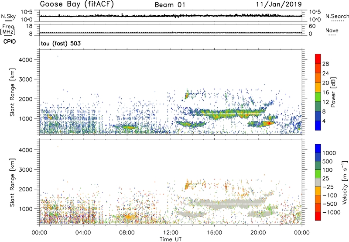Click the orange velocity patch near 08:00
This screenshot has width=349, height=242.
tap(128, 217)
